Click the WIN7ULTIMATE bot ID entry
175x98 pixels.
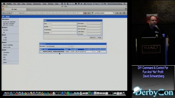tap(54, 52)
